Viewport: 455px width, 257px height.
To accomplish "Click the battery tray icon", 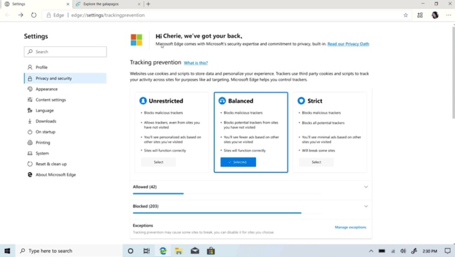I will coord(382,251).
